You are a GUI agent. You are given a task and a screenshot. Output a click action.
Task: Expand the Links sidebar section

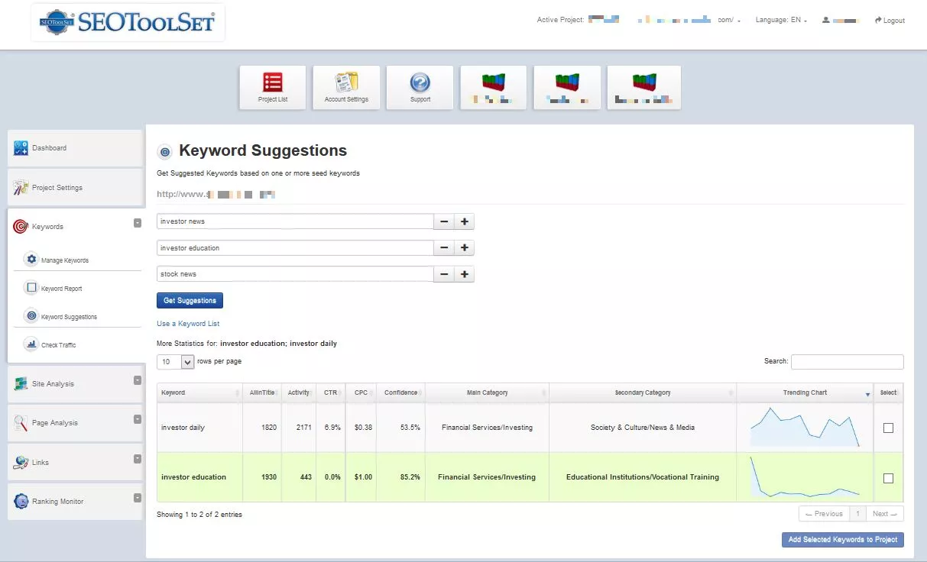coord(138,459)
